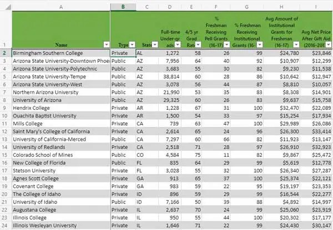Open the 4/5 yr Grad Rate filter dropdown
The image size is (333, 230).
[198, 44]
